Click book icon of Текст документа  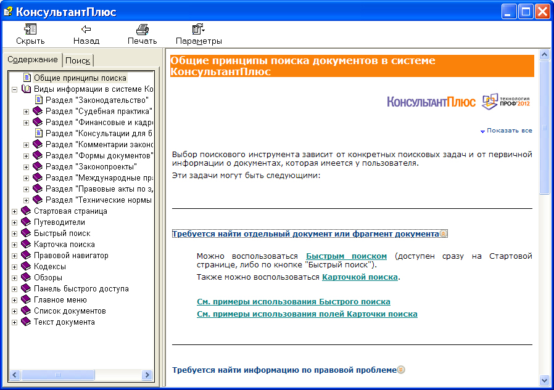[x=26, y=322]
